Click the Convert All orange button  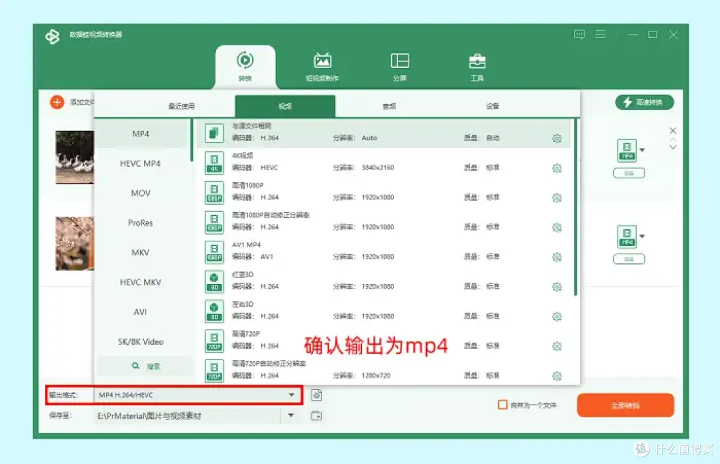(625, 405)
